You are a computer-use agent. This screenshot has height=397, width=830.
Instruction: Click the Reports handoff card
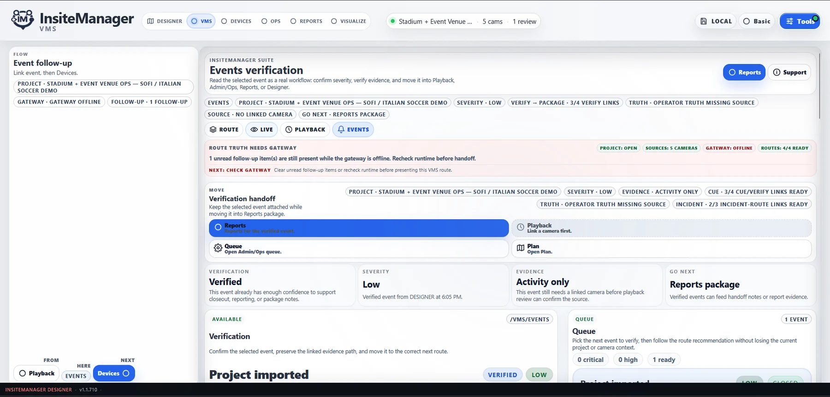(359, 228)
